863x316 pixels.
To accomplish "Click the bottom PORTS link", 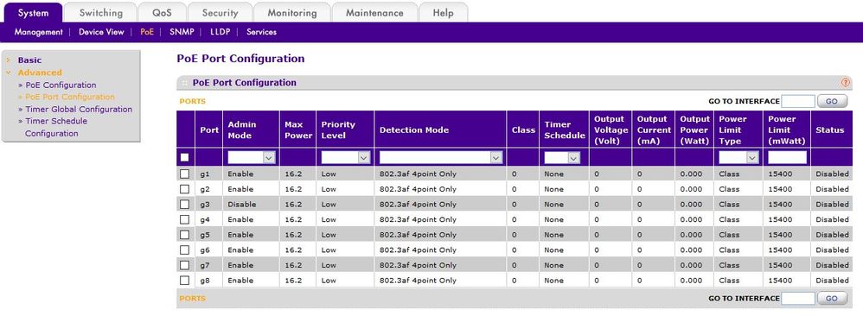I will click(193, 299).
